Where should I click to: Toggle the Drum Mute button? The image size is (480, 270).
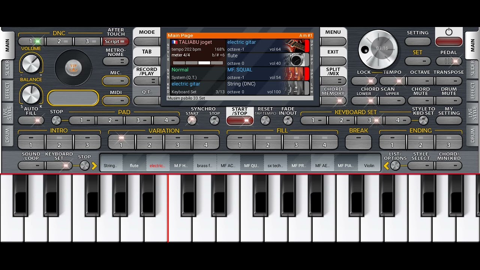[x=449, y=100]
